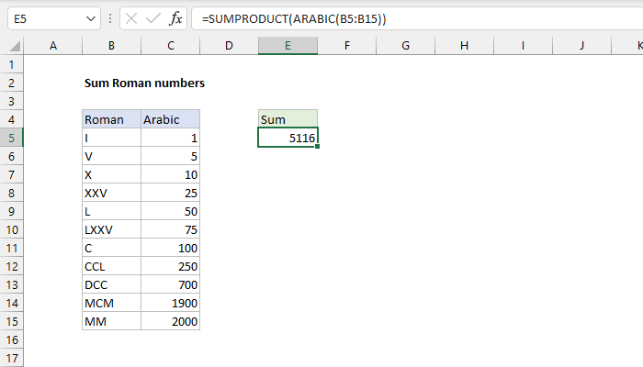643x367 pixels.
Task: Select row 2 header
Action: pyautogui.click(x=11, y=83)
